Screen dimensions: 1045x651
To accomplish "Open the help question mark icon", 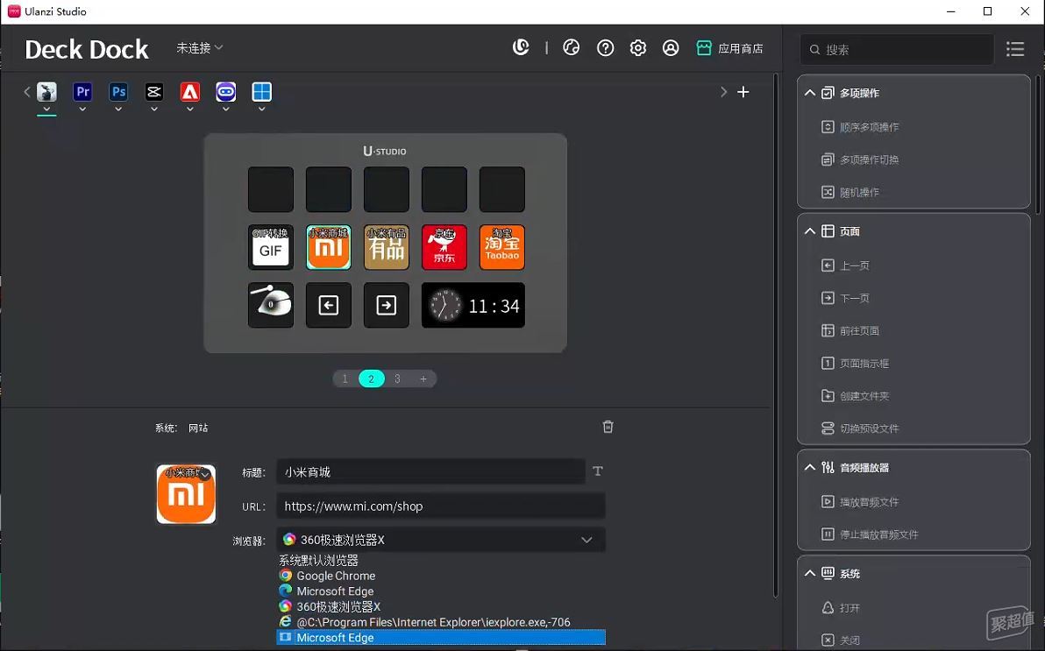I will point(605,48).
